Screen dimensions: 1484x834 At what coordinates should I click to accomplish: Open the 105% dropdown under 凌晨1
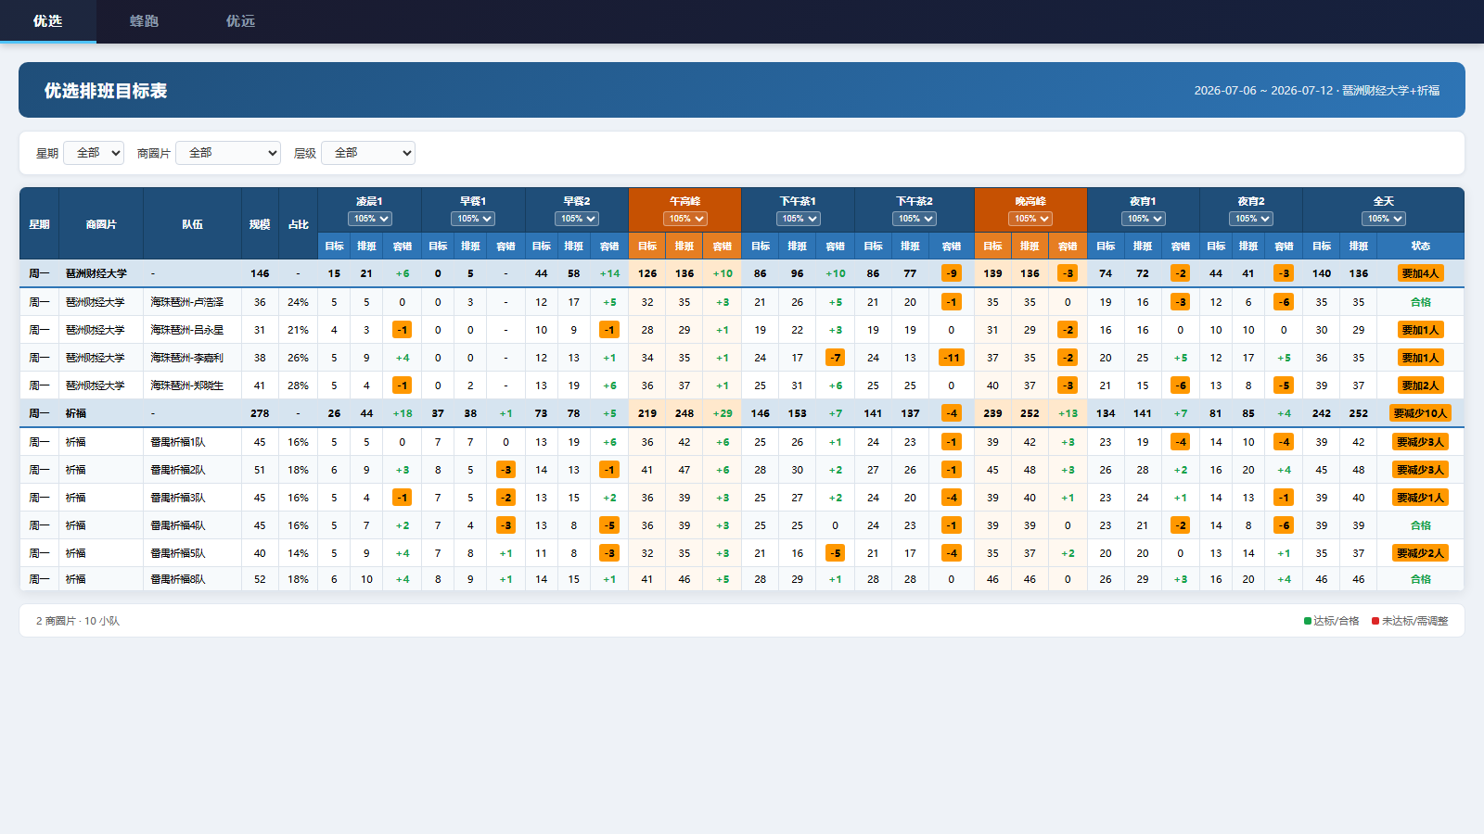[370, 219]
